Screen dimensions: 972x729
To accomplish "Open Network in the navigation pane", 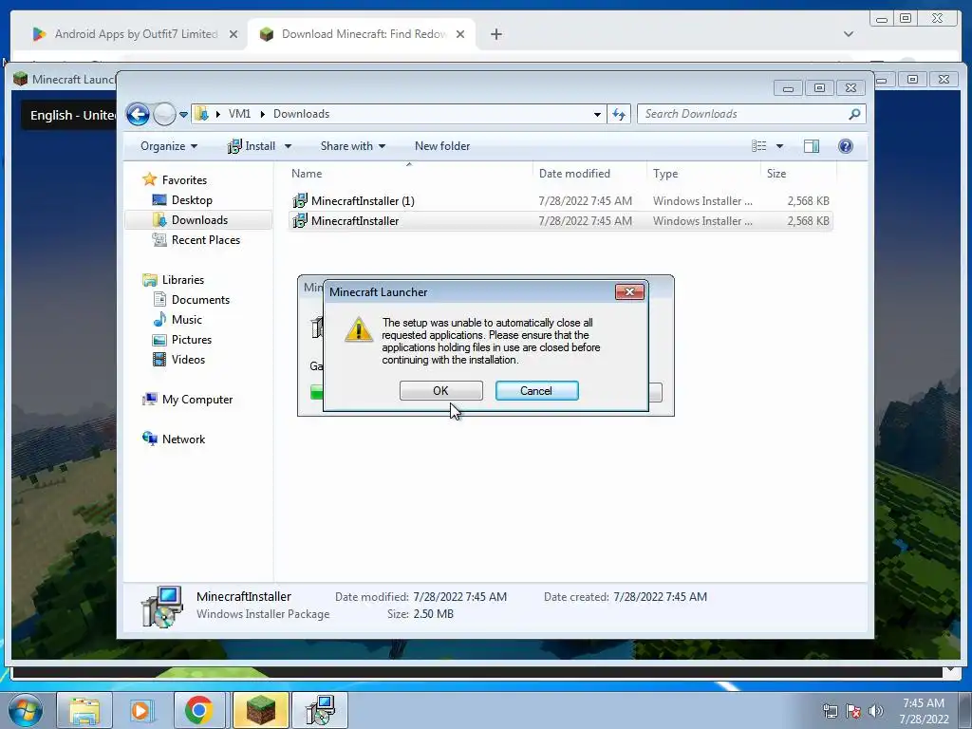I will tap(174, 439).
